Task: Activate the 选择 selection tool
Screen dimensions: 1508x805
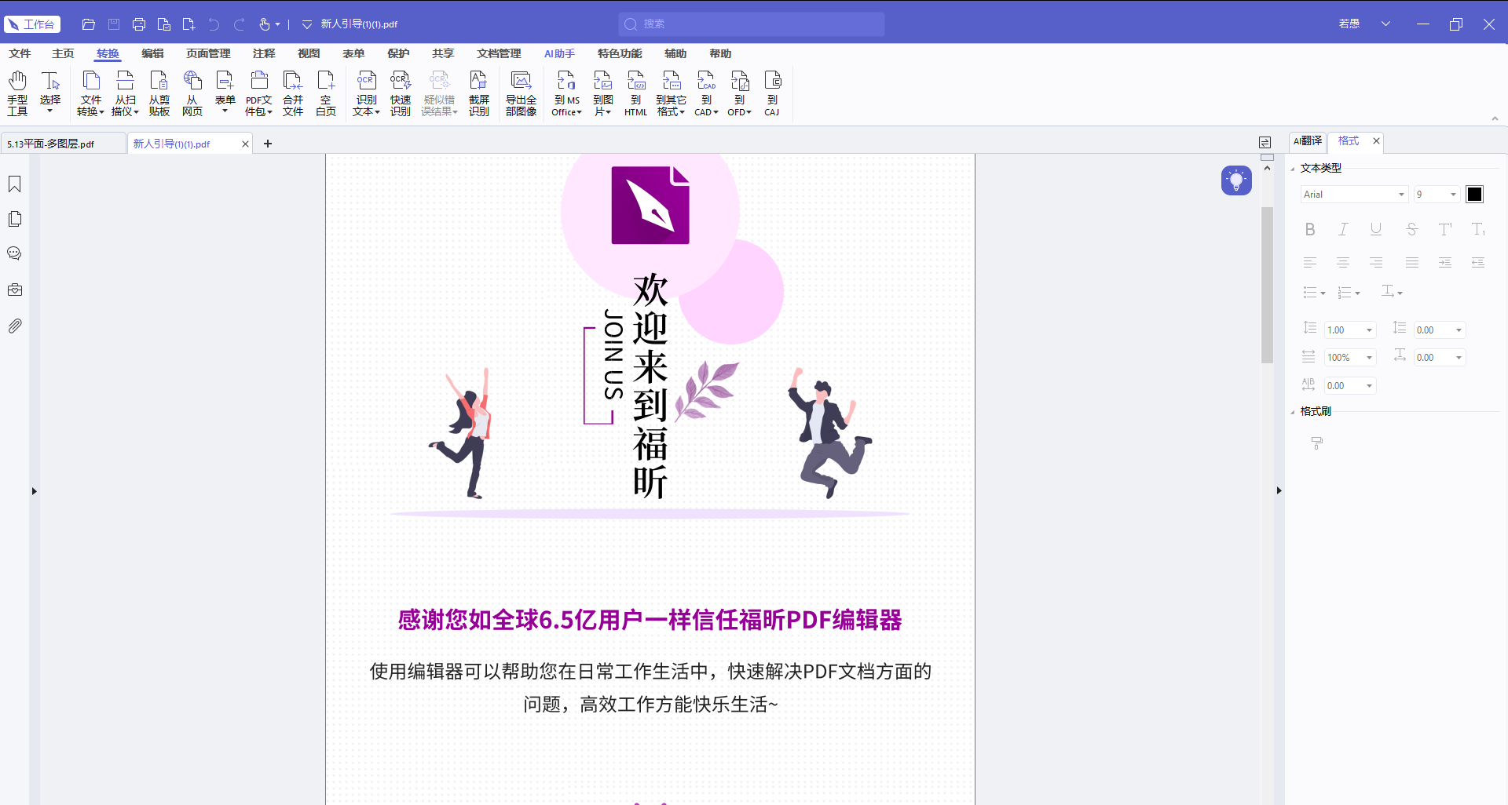Action: (x=50, y=93)
